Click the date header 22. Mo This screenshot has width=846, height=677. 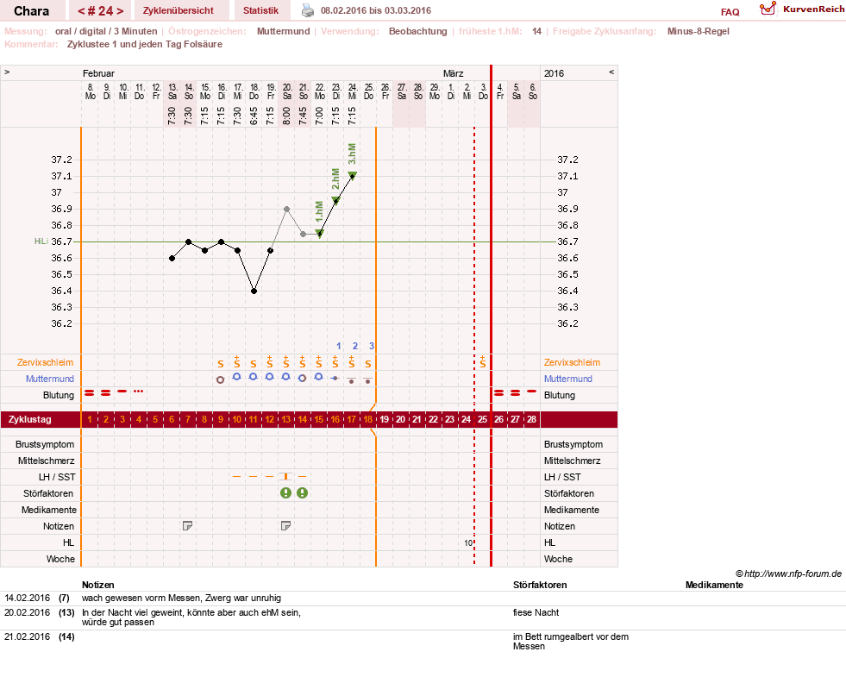320,91
